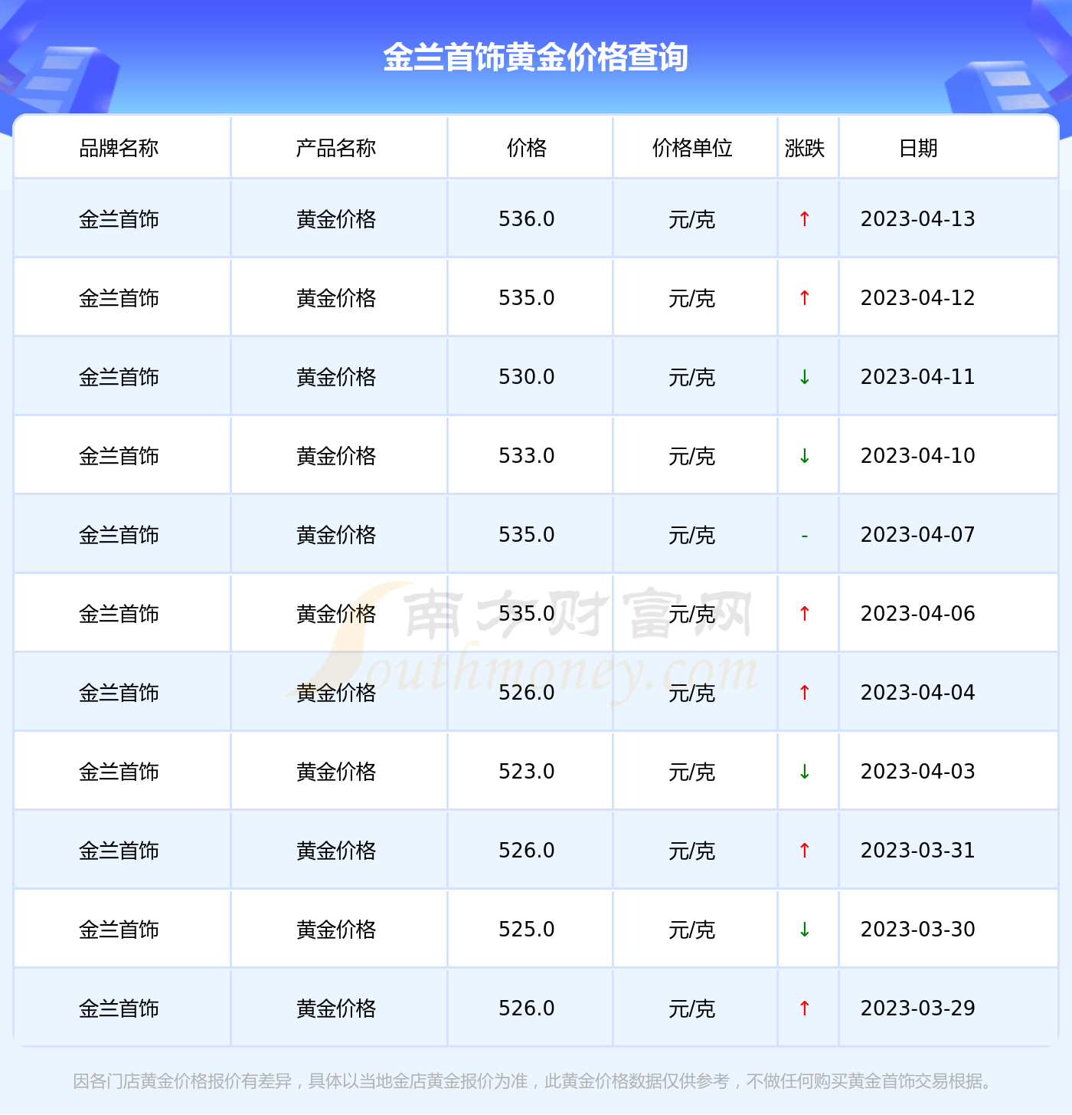Select the price 530.0
This screenshot has height=1115, width=1072.
tap(527, 377)
